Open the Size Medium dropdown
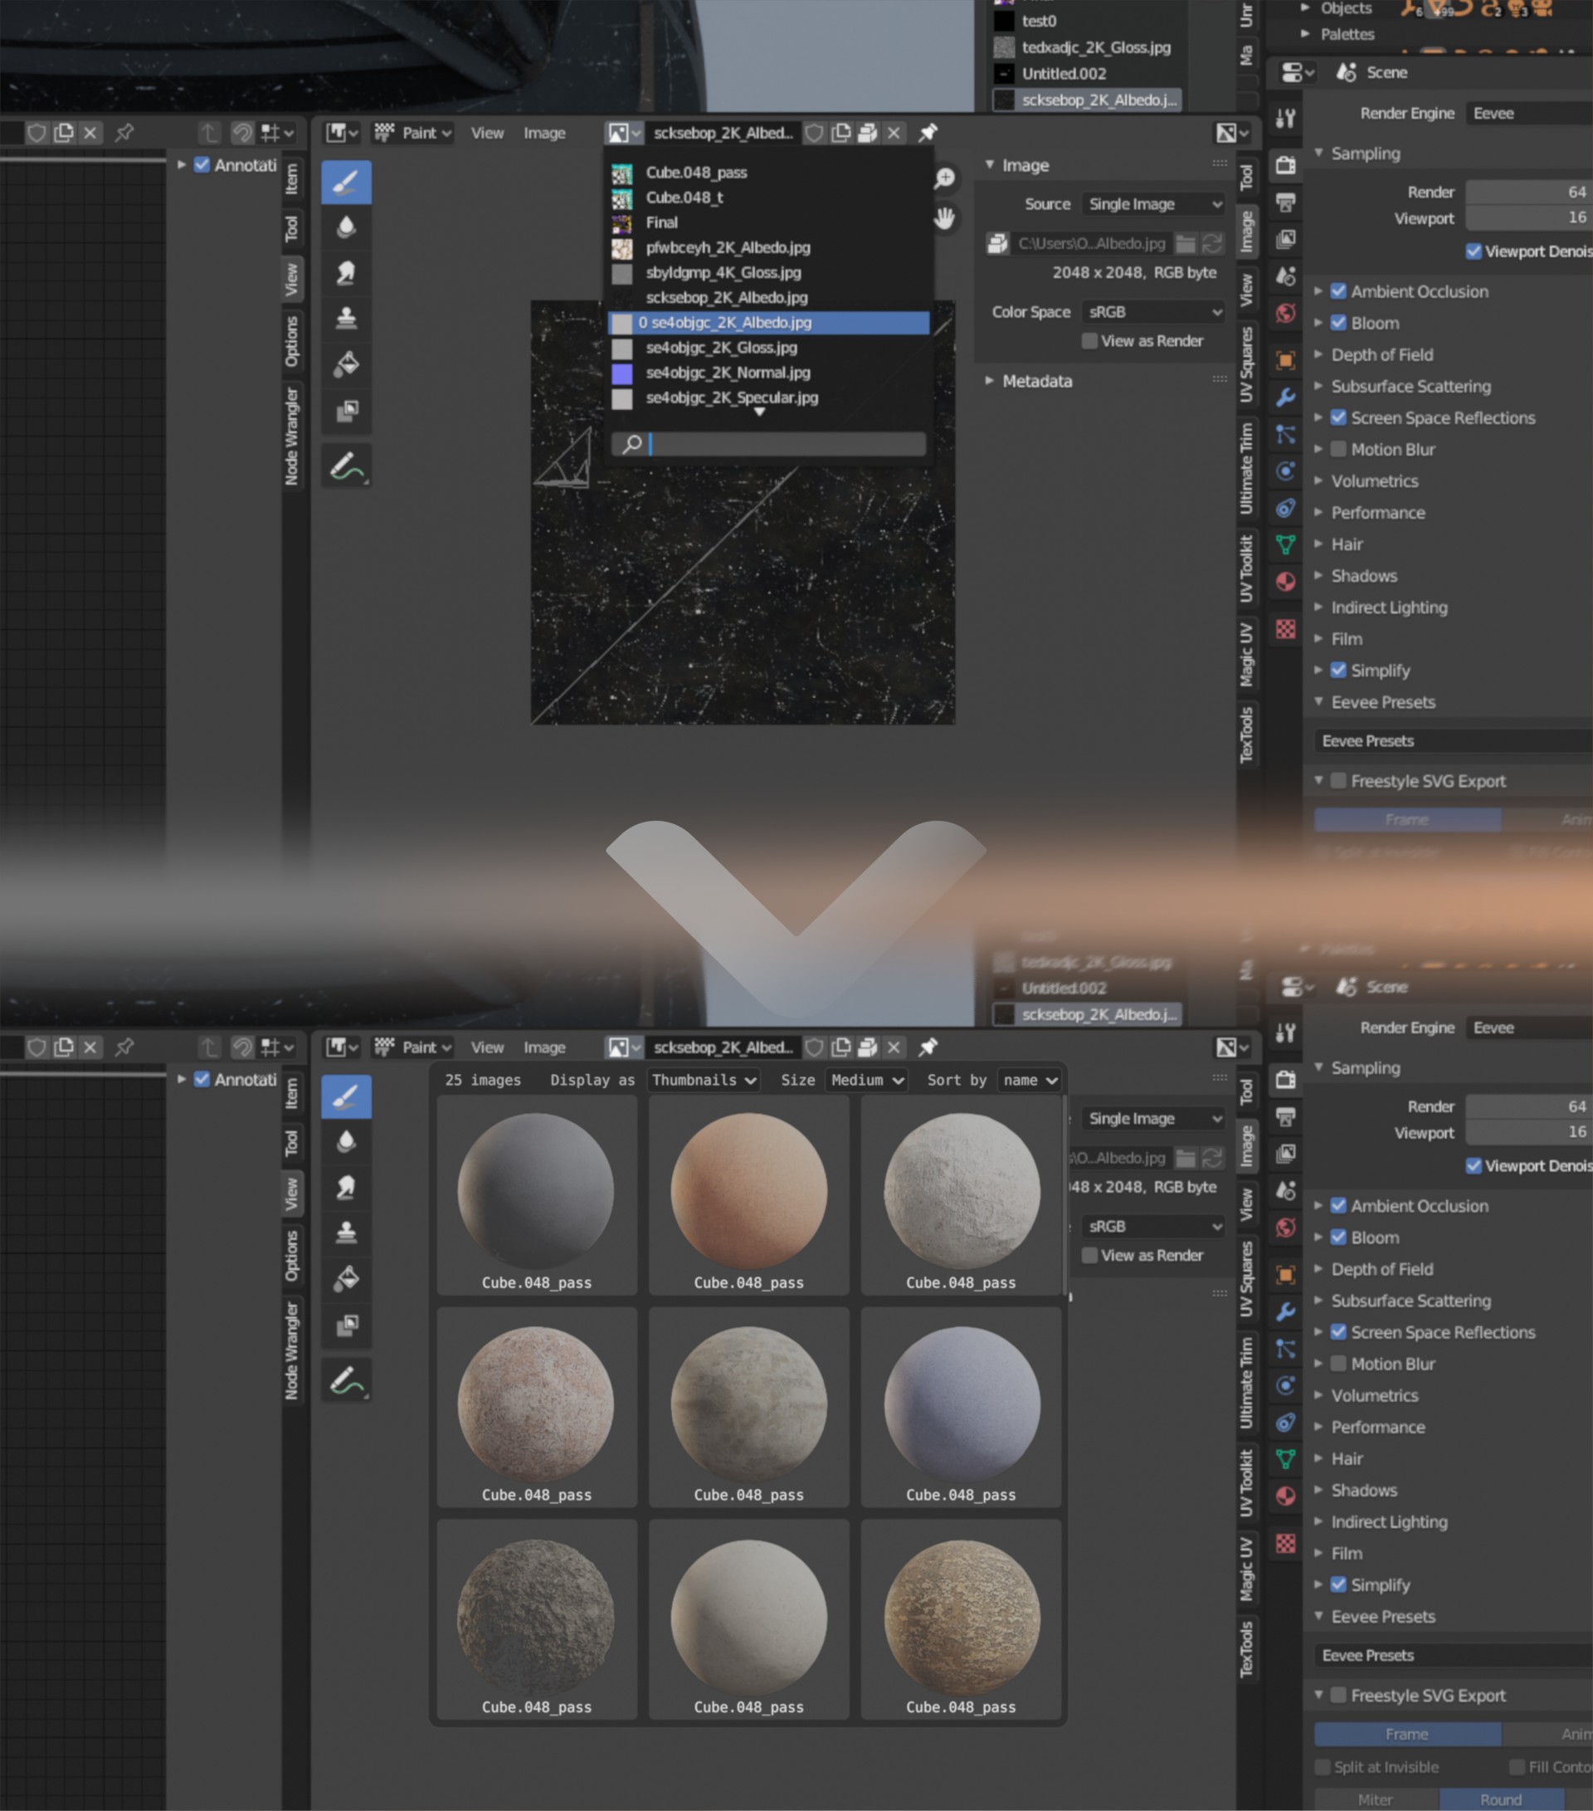Viewport: 1593px width, 1811px height. (x=866, y=1080)
